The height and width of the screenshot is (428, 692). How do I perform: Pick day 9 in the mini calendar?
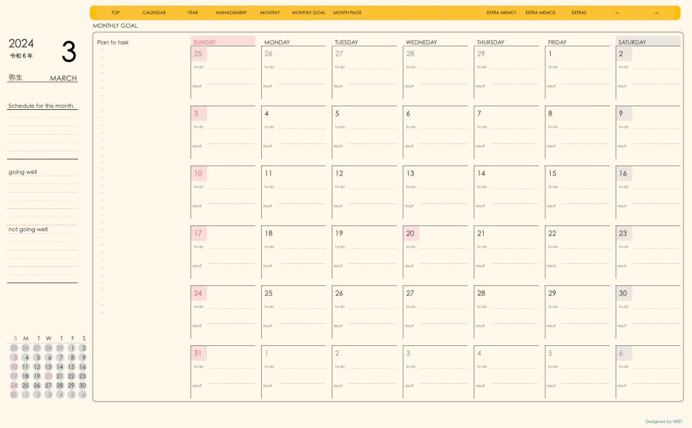tap(83, 357)
